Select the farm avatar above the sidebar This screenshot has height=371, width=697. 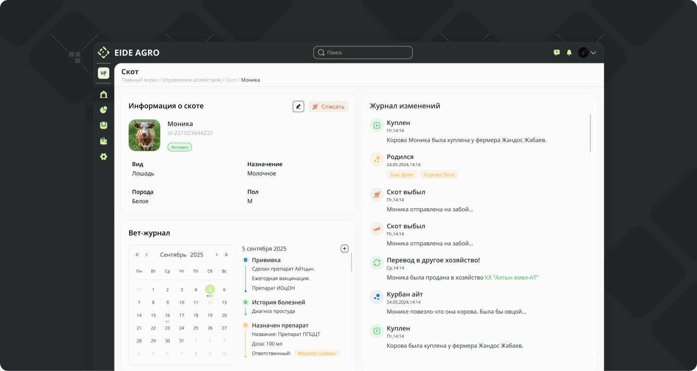click(104, 73)
